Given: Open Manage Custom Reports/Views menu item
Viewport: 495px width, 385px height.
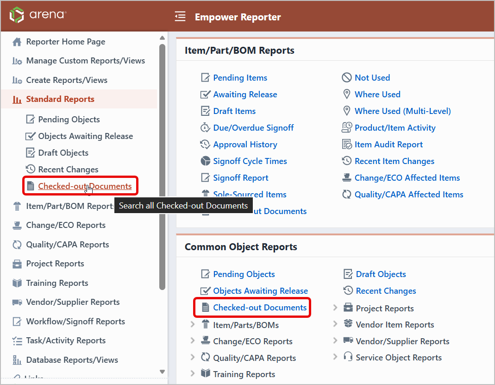Looking at the screenshot, I should point(86,61).
